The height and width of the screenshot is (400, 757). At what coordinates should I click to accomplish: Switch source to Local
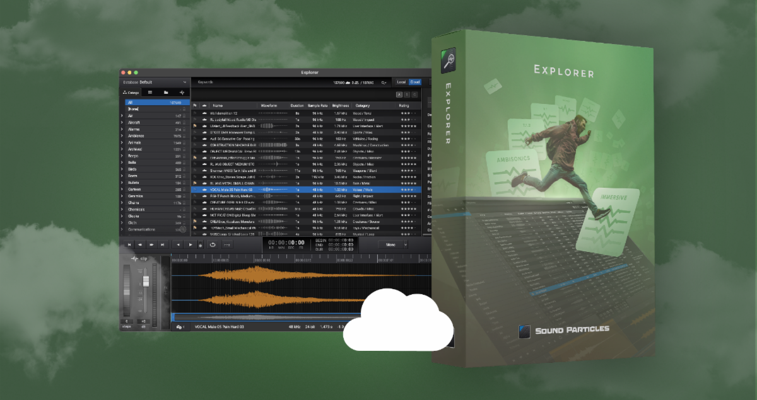click(401, 82)
